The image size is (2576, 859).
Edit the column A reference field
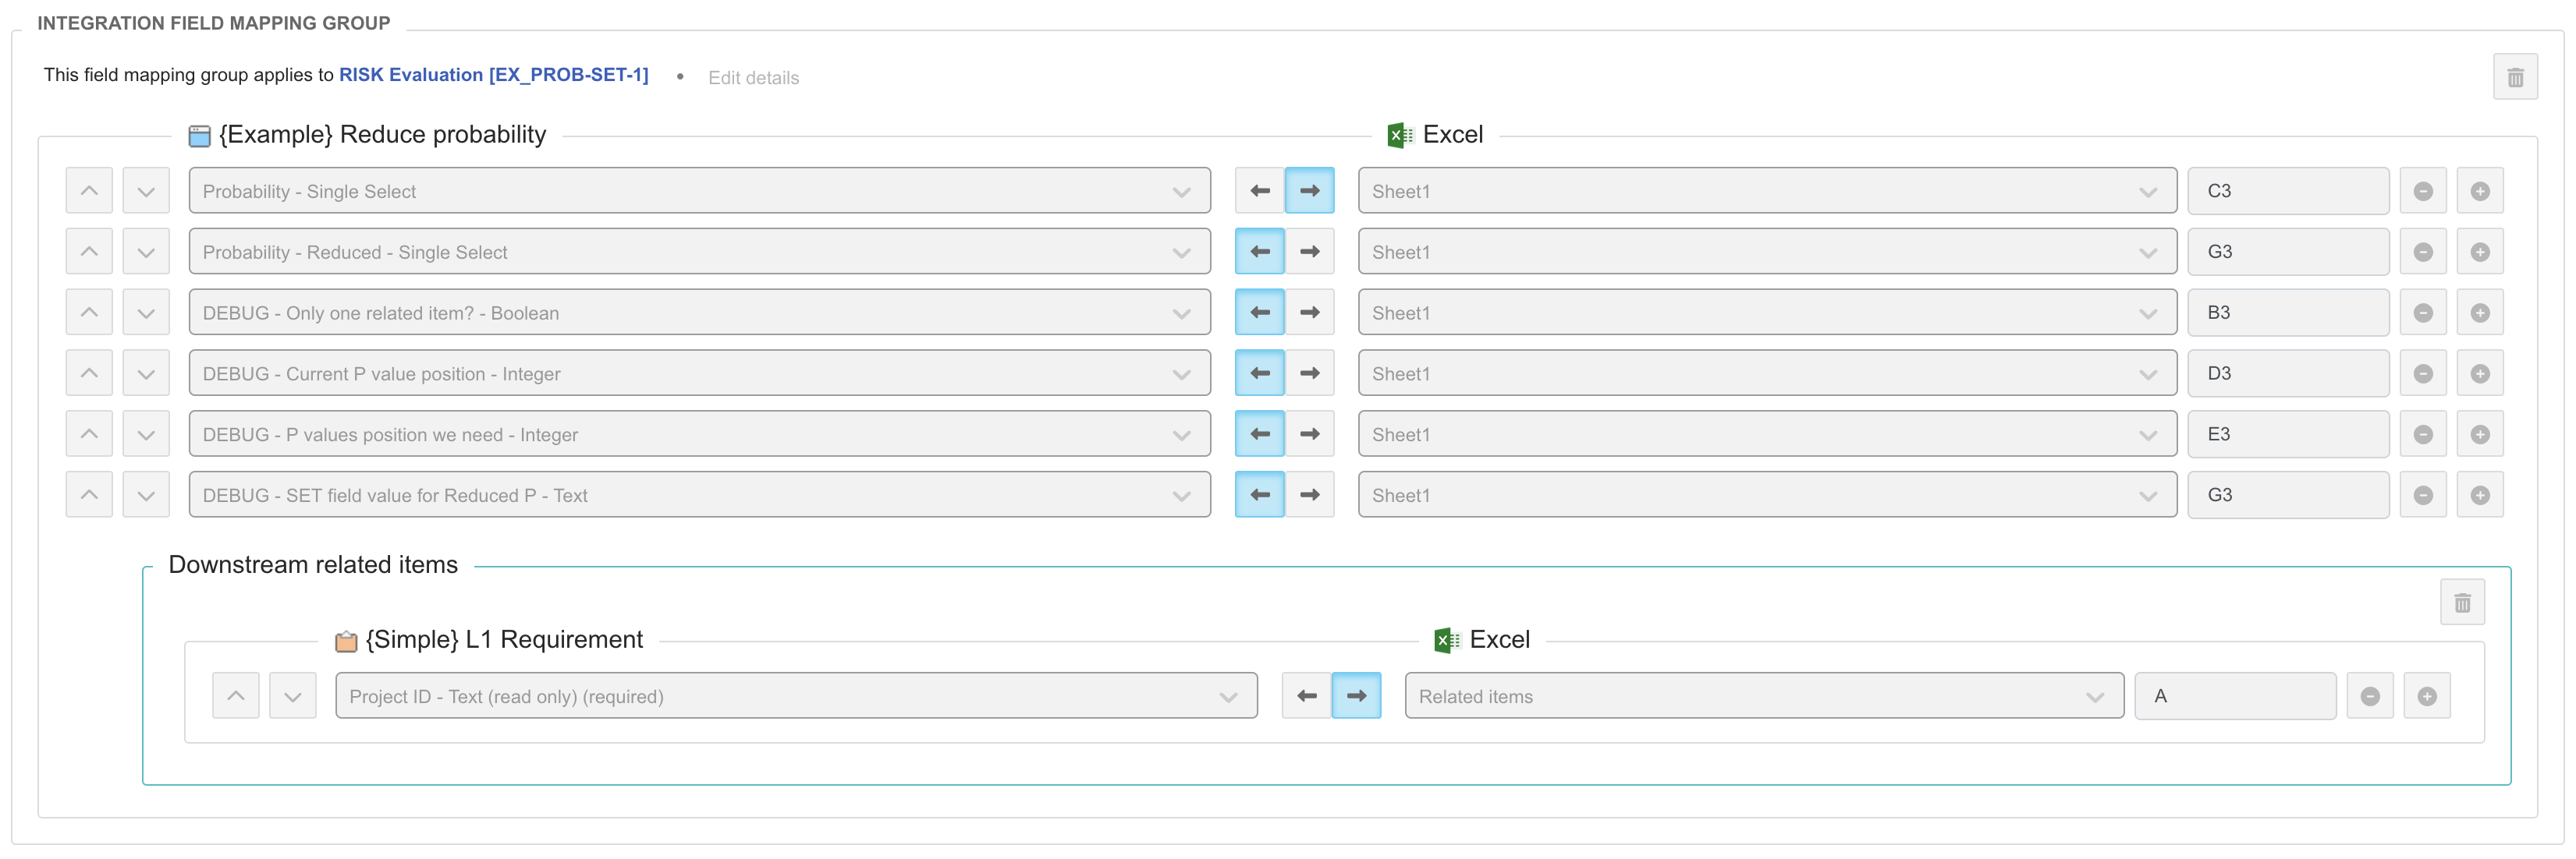click(2236, 696)
